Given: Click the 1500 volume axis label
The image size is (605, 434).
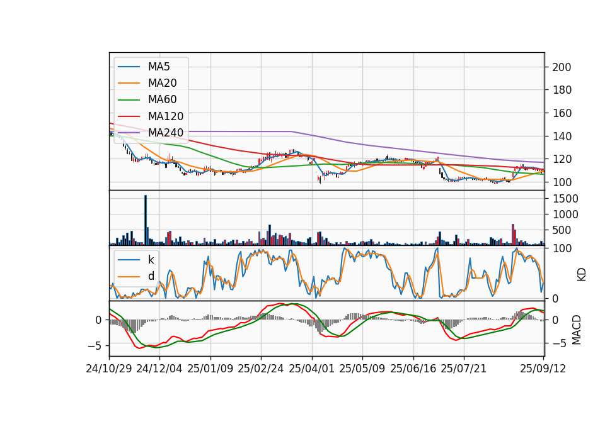Looking at the screenshot, I should (565, 199).
